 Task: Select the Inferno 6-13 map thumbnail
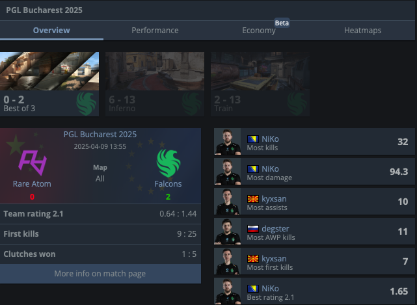tap(155, 84)
